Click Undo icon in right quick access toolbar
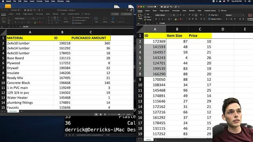The height and width of the screenshot is (142, 253). (x=171, y=7)
